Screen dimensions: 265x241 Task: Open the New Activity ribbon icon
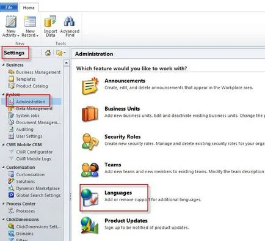[11, 22]
